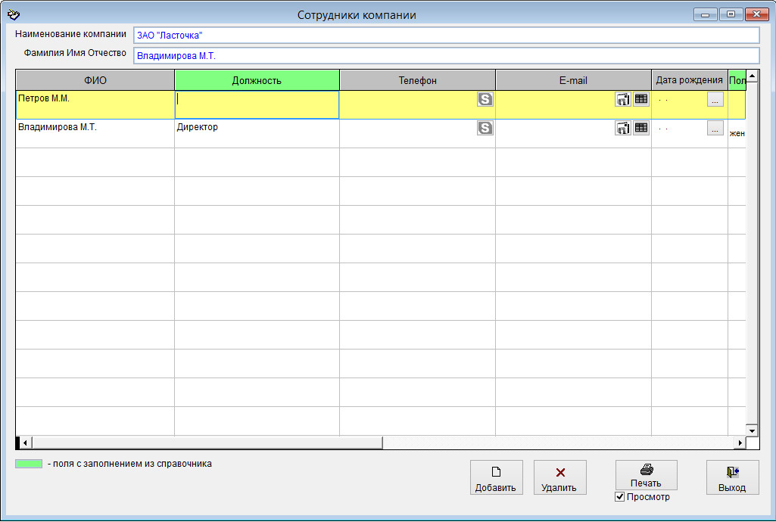Screen dimensions: 776x522
Task: Click horizontal scrollbar right arrow
Action: pos(740,443)
